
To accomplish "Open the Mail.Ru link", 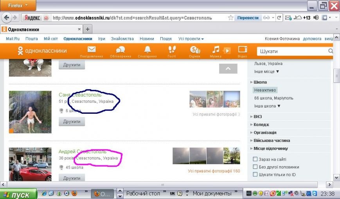I will pos(13,39).
